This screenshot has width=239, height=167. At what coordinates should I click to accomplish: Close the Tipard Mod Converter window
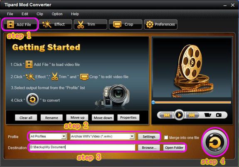click(x=233, y=5)
